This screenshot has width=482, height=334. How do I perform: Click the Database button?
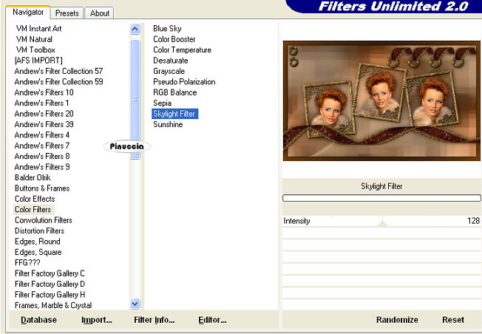tap(38, 320)
